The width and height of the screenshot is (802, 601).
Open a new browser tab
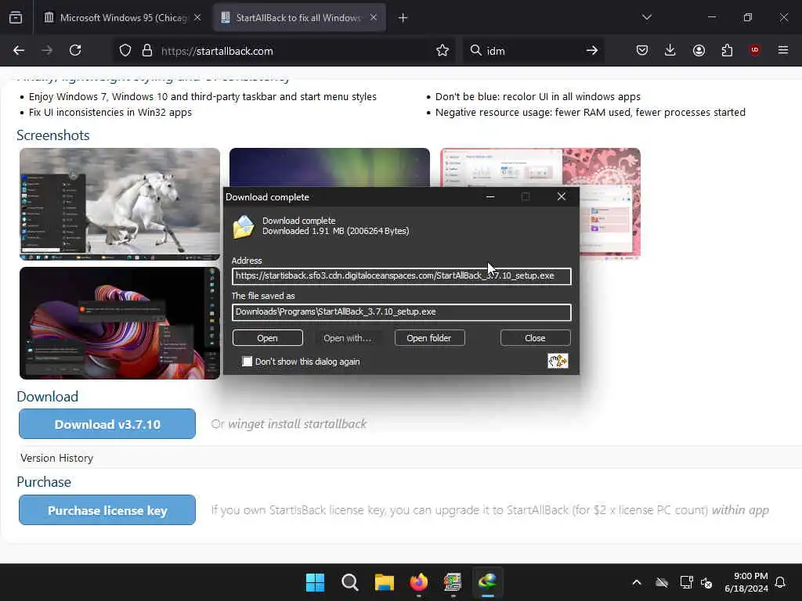click(403, 18)
